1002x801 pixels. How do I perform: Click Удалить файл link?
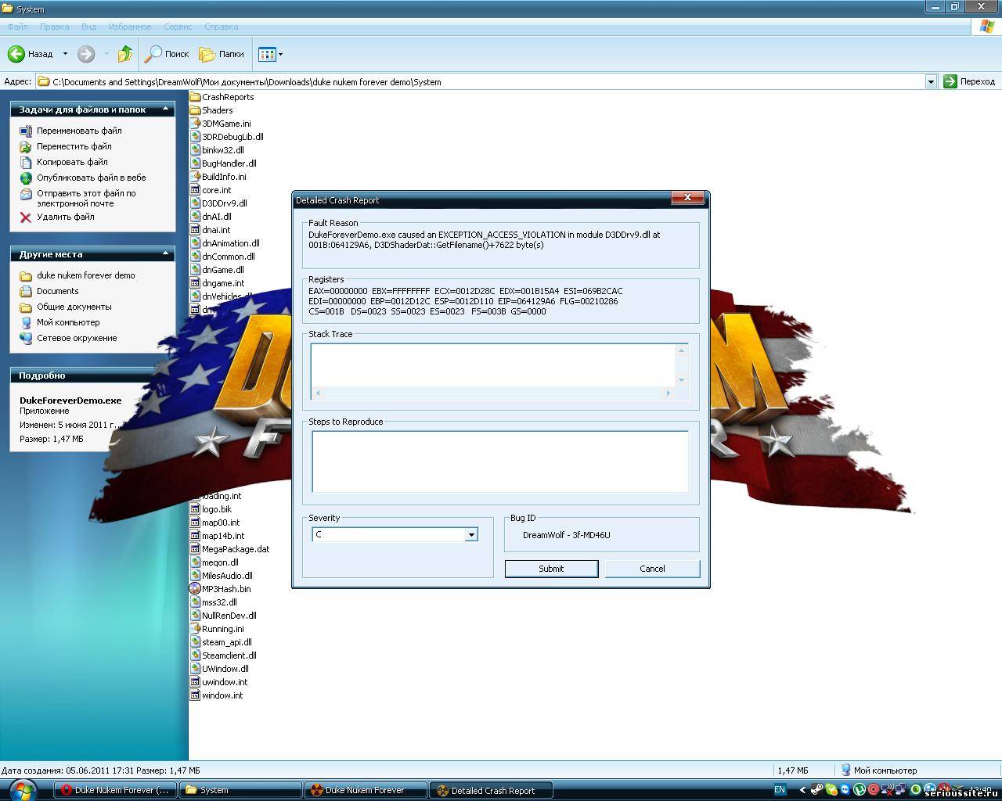[65, 217]
